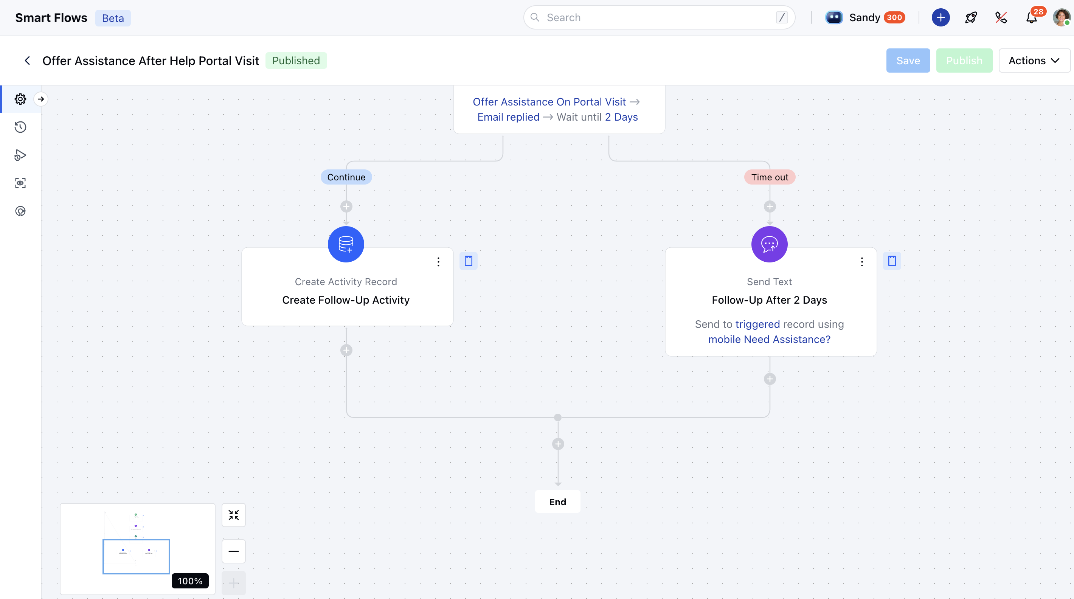Click the fit-to-screen collapse arrows button
The height and width of the screenshot is (599, 1074).
(233, 515)
